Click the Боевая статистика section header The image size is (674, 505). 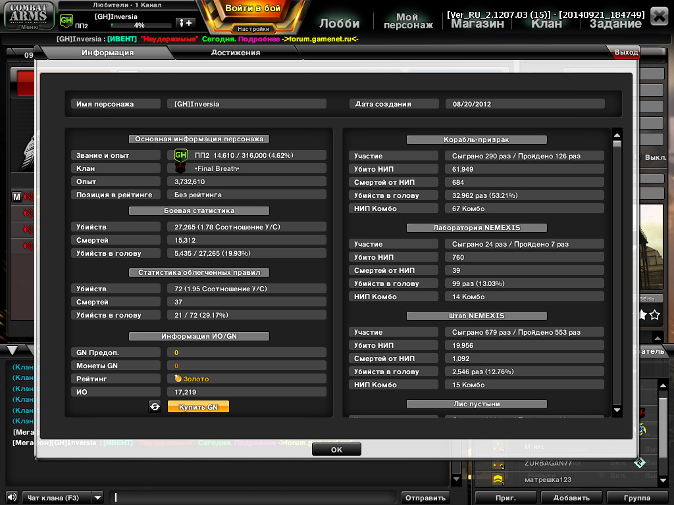pos(199,210)
